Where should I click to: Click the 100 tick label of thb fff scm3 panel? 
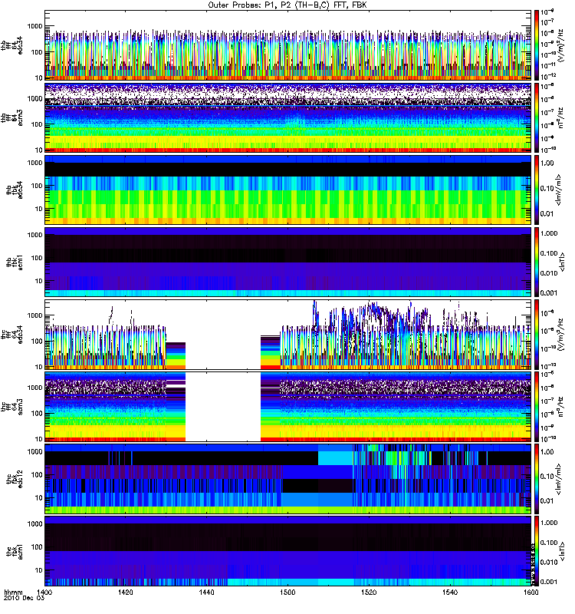point(37,124)
